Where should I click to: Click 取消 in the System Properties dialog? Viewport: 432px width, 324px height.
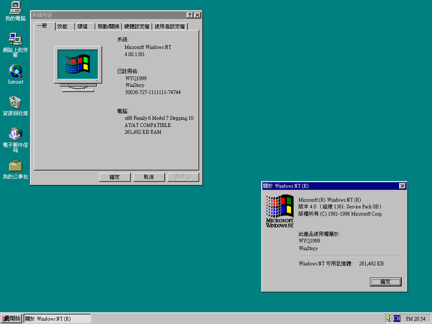point(149,177)
